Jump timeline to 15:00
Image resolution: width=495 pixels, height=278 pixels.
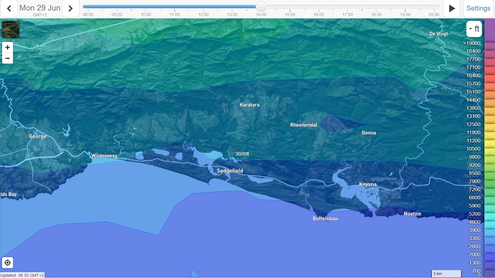coord(290,14)
